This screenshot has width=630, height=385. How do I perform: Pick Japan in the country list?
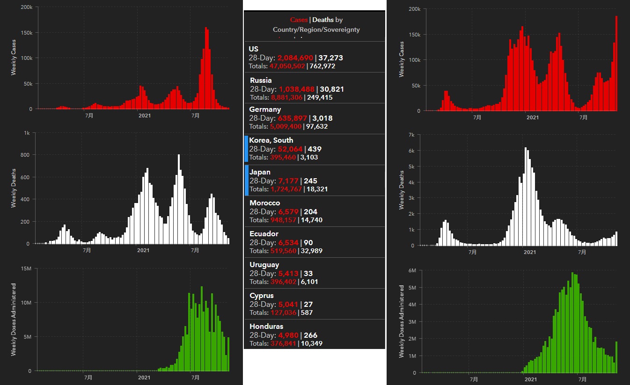pos(316,181)
